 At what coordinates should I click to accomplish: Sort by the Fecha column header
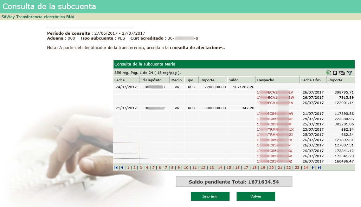tap(120, 80)
